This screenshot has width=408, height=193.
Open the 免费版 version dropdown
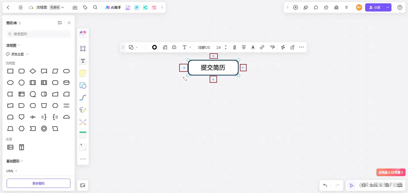(56, 7)
